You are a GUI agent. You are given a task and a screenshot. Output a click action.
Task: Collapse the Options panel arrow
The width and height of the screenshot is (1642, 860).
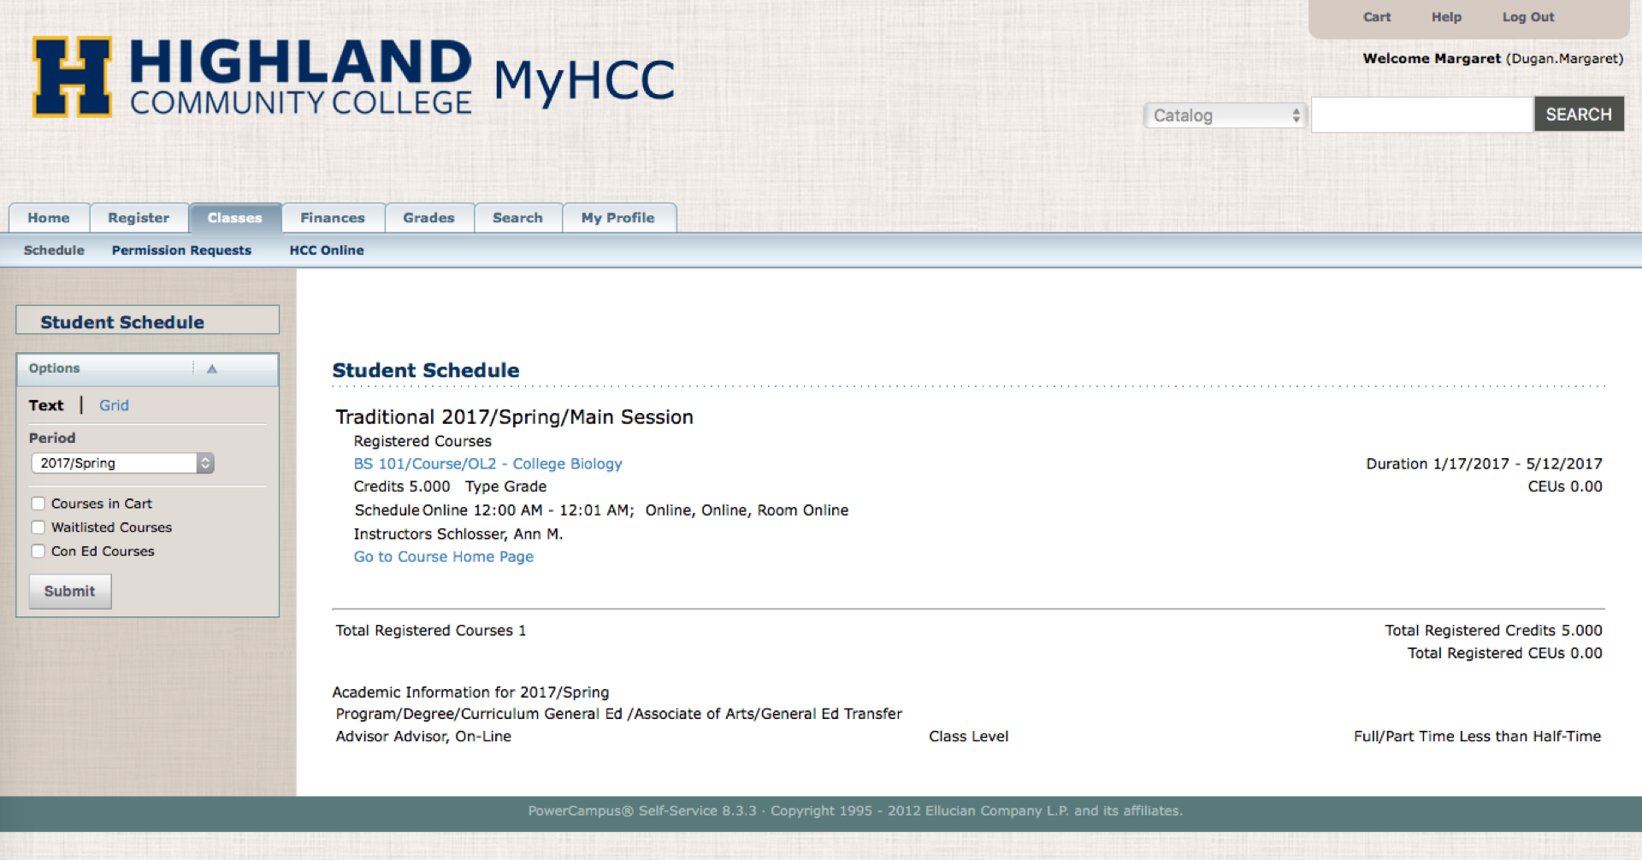pos(212,368)
